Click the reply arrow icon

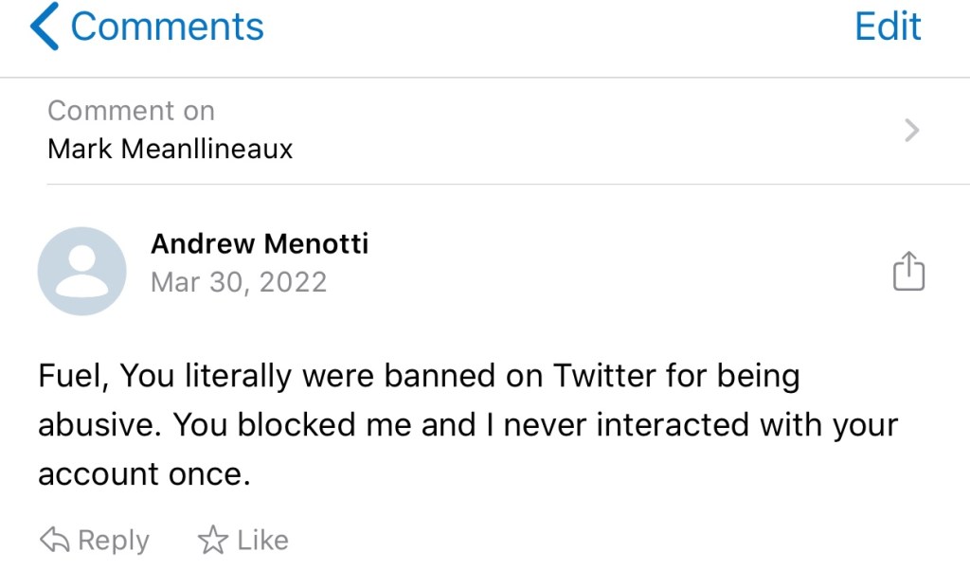pyautogui.click(x=54, y=541)
